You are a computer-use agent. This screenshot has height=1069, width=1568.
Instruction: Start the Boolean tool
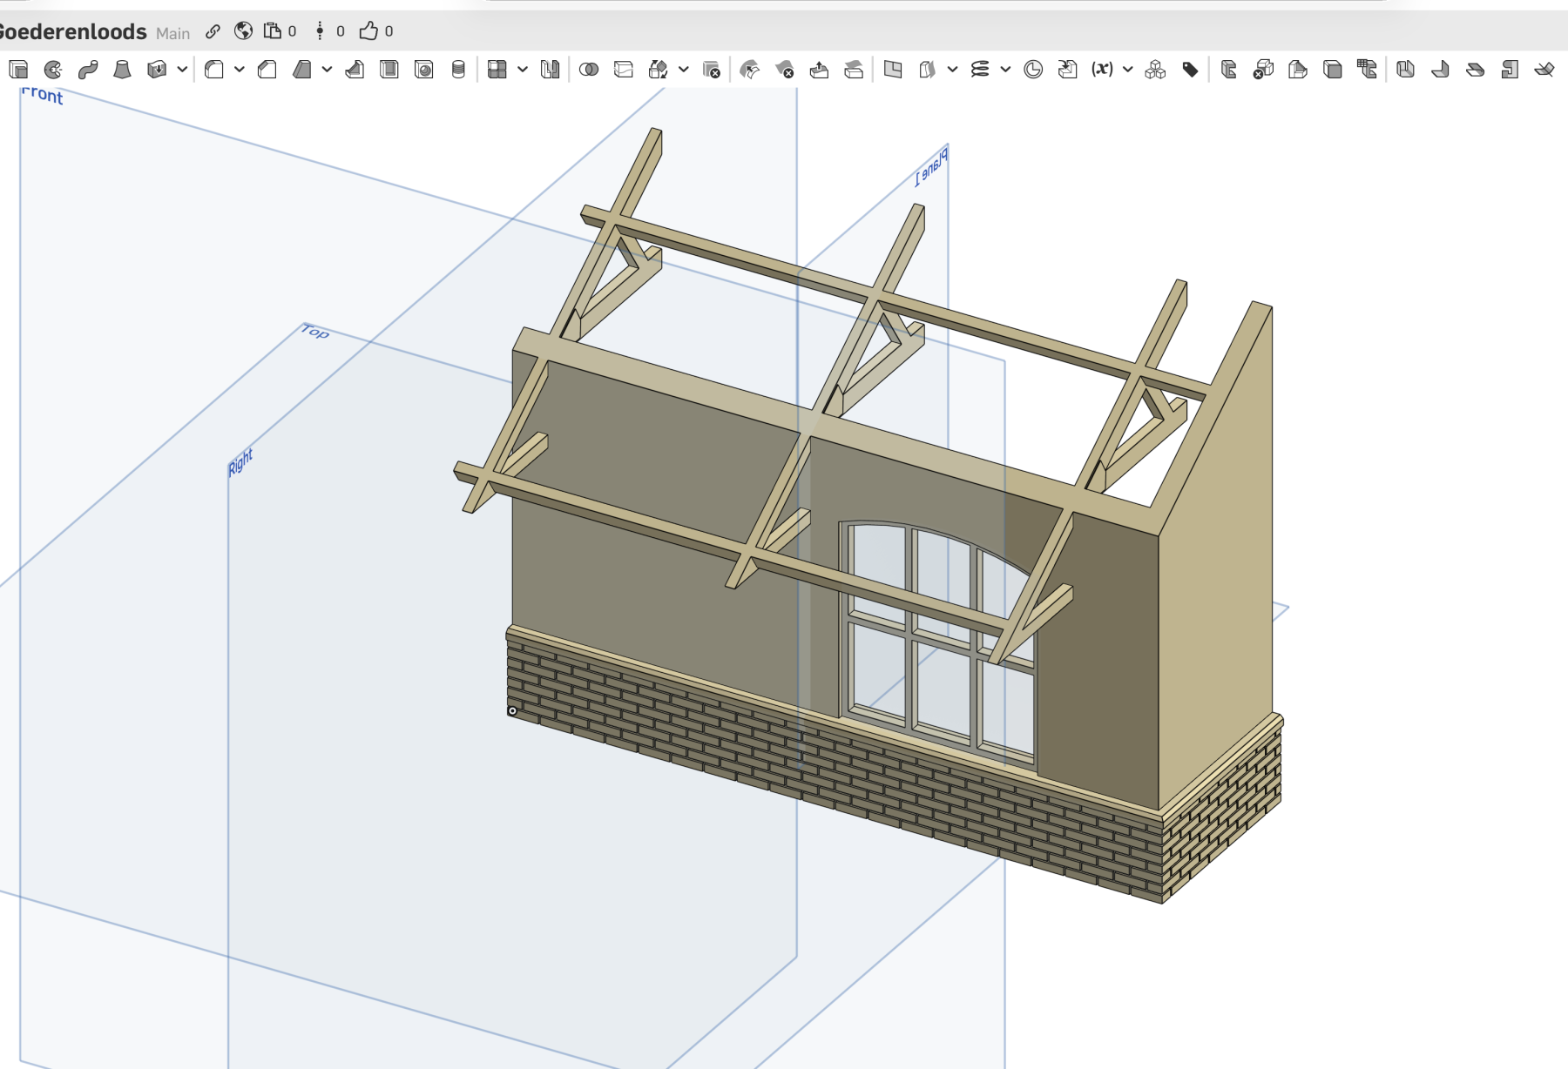[589, 70]
